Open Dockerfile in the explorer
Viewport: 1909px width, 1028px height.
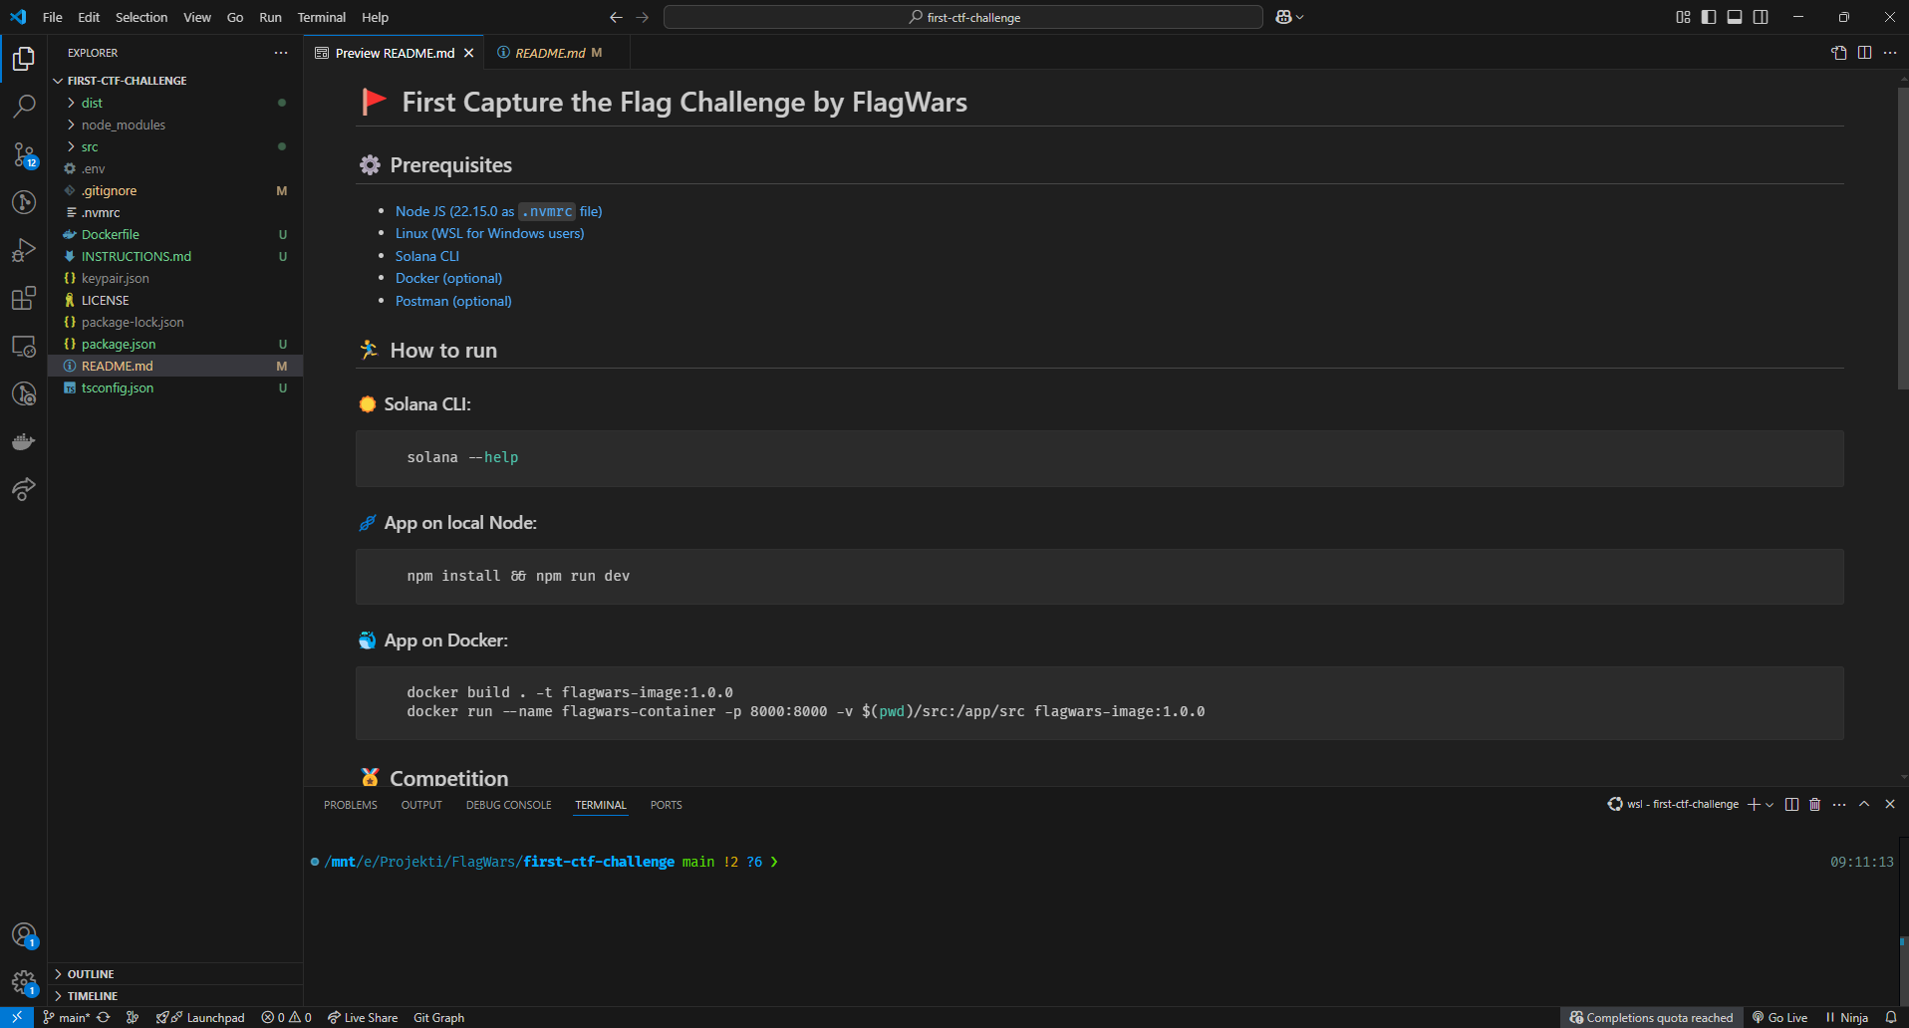coord(175,234)
